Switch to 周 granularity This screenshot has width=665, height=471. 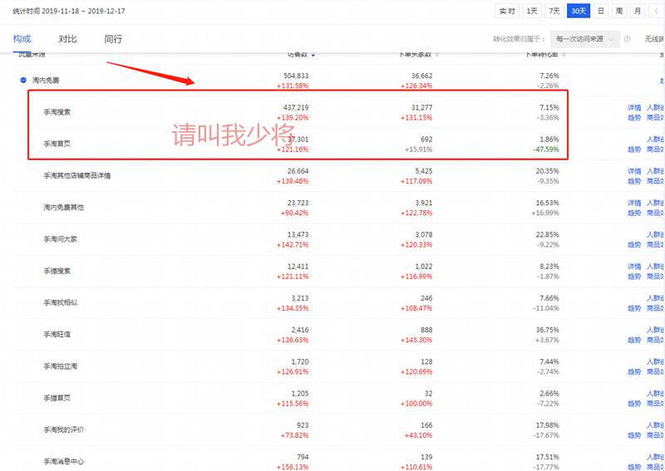coord(618,11)
